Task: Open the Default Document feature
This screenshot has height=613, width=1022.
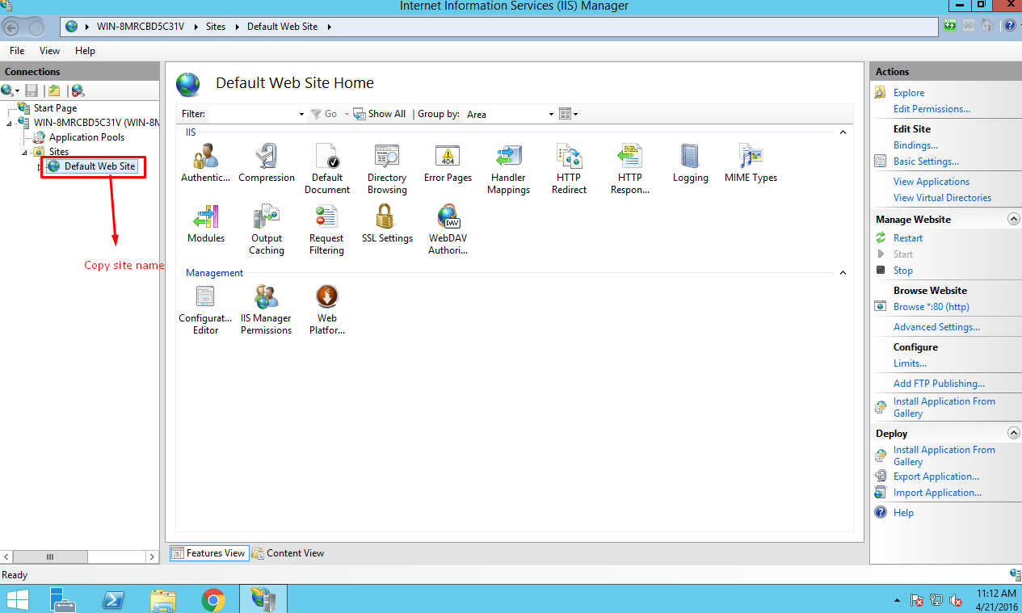Action: (327, 169)
